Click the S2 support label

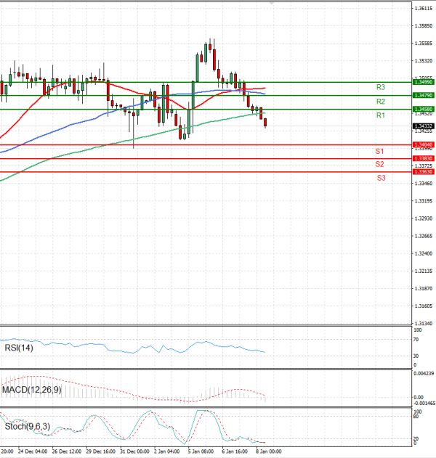(379, 164)
